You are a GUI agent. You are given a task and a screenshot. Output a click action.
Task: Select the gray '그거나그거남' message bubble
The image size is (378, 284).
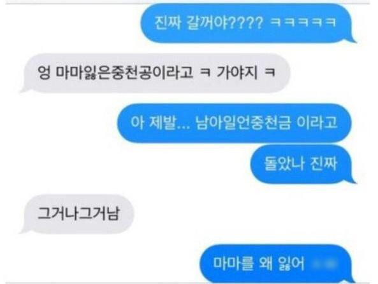(78, 214)
